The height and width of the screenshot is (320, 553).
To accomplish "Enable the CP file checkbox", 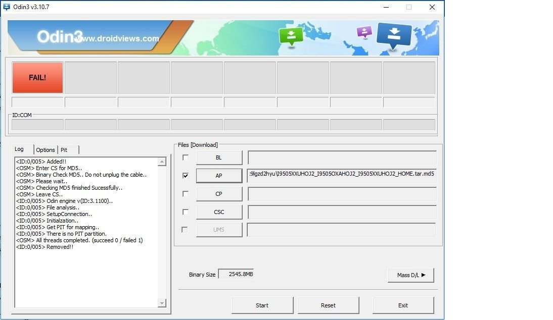I will (185, 194).
